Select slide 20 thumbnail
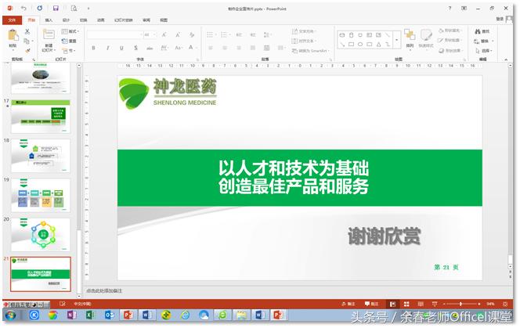Screen dimensions: 520x328 pos(41,235)
